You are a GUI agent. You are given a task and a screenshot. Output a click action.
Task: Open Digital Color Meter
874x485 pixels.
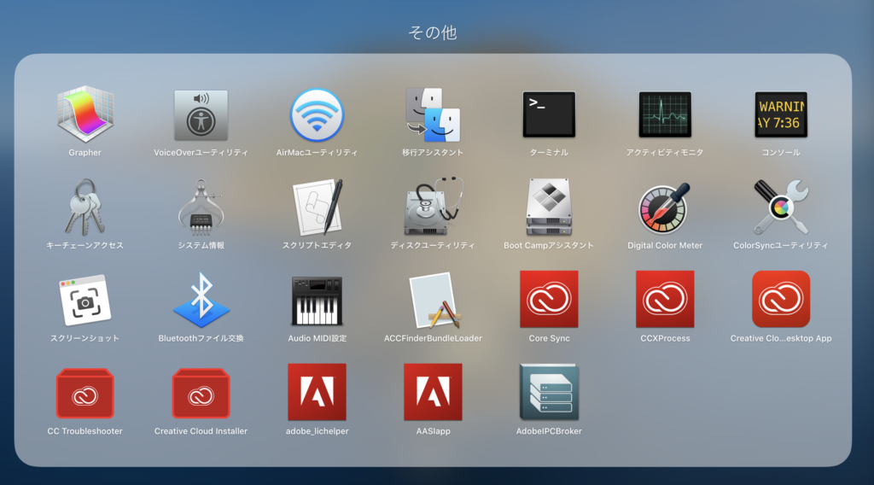coord(665,207)
